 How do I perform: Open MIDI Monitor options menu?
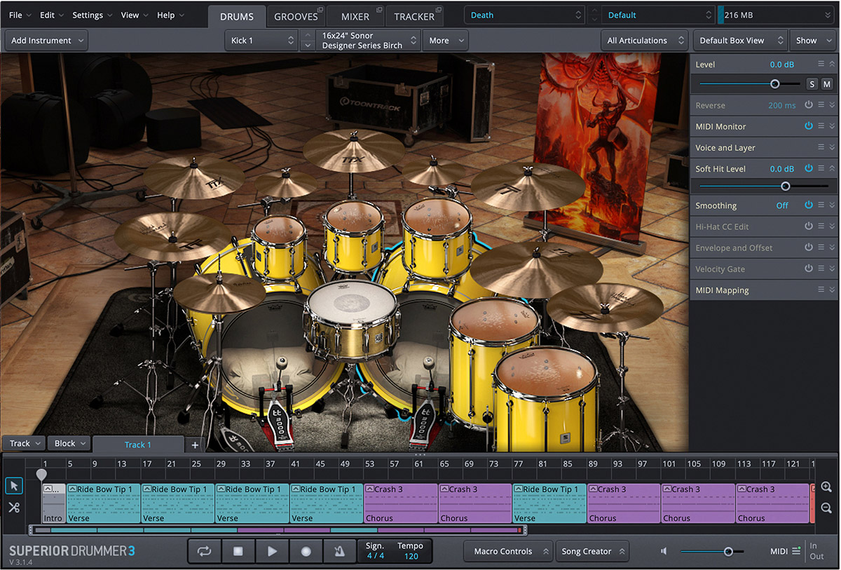coord(821,126)
